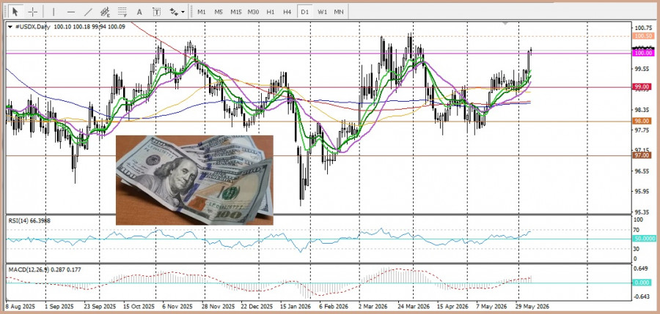The image size is (660, 314).
Task: Click the 6 Feb 2026 date label
Action: (334, 306)
